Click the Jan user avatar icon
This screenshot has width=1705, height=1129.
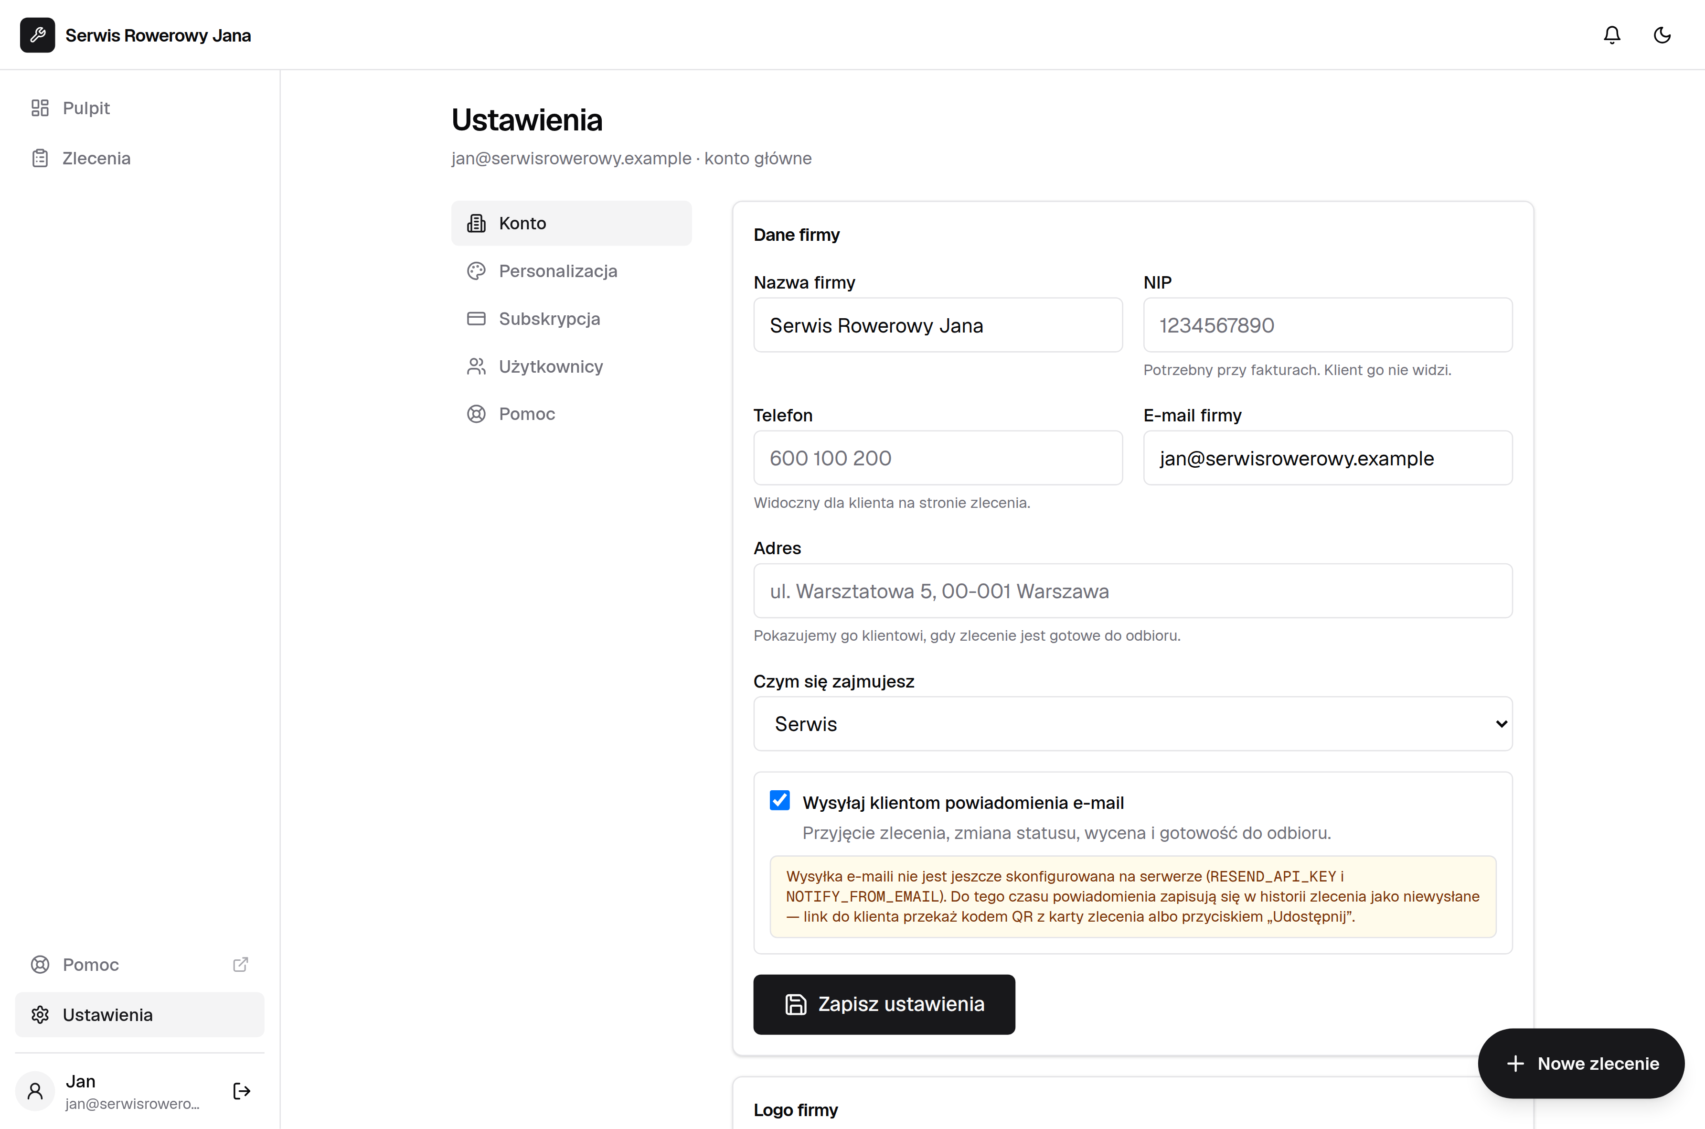click(x=35, y=1091)
